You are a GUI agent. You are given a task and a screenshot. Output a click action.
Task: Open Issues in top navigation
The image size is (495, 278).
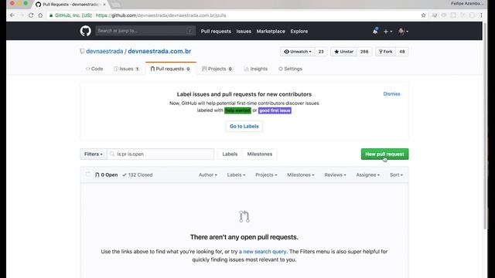[x=244, y=31]
